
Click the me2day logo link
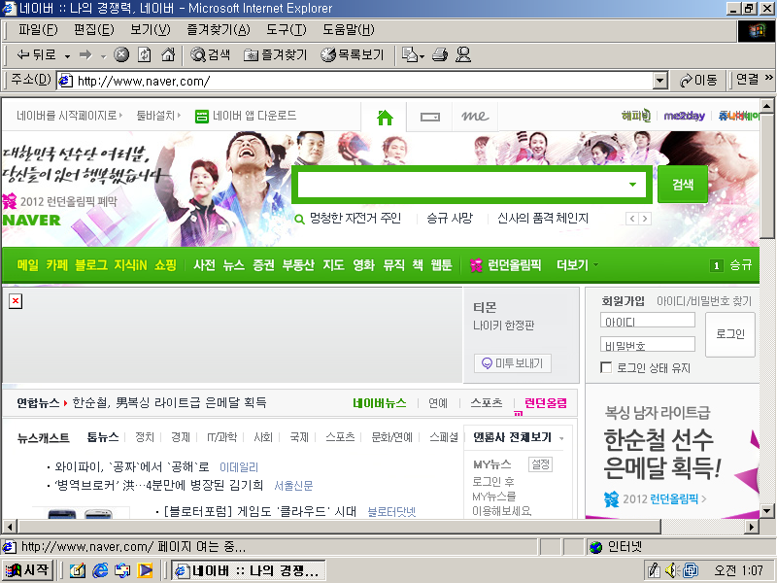pos(685,116)
